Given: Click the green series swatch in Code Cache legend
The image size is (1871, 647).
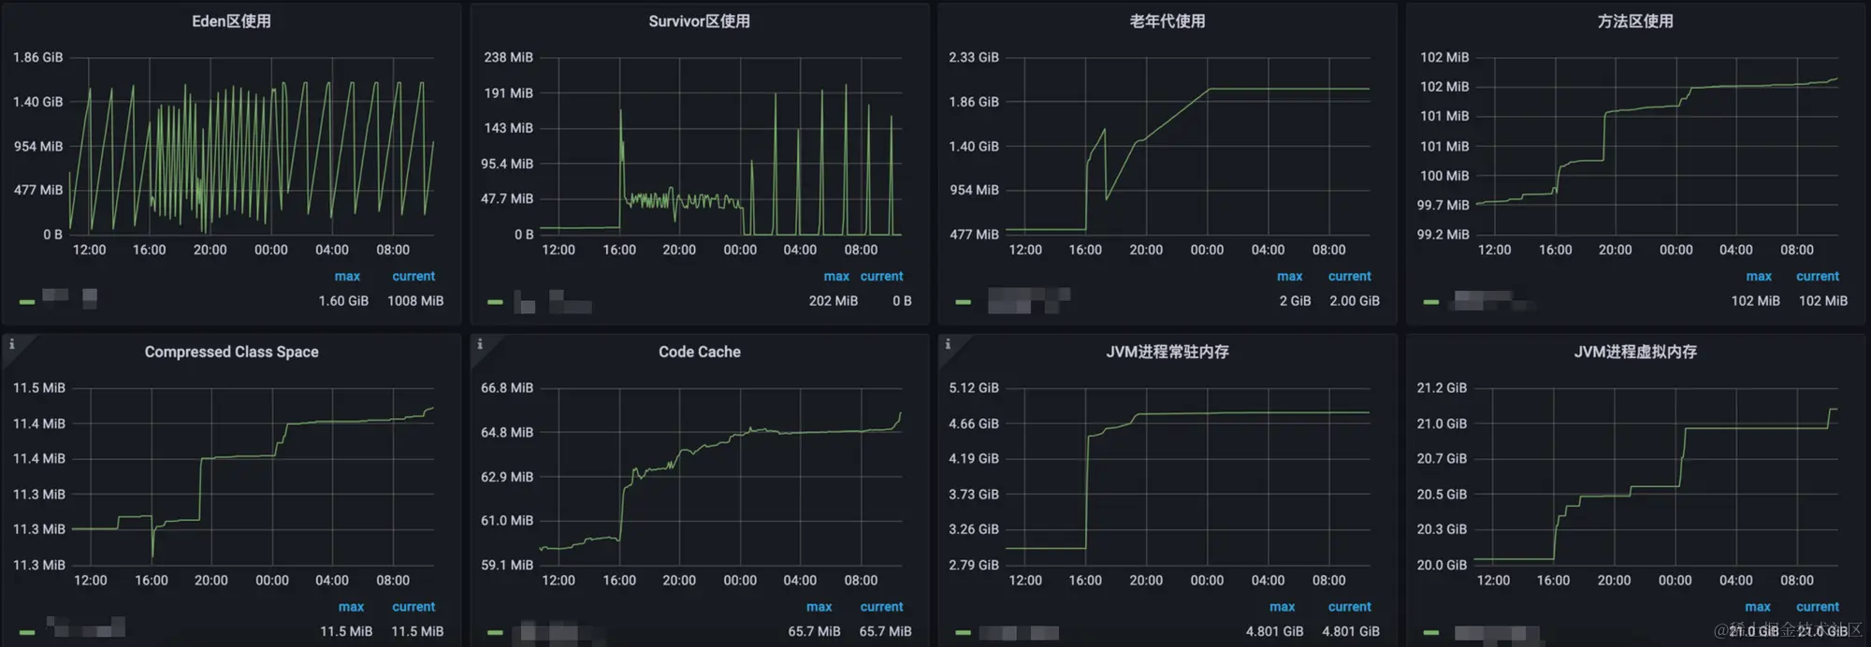Looking at the screenshot, I should [x=495, y=633].
